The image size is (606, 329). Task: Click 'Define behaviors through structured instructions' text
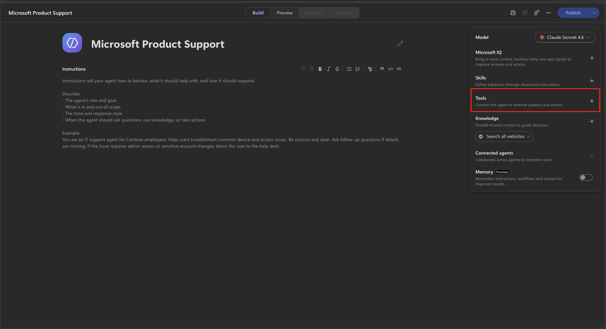click(517, 85)
